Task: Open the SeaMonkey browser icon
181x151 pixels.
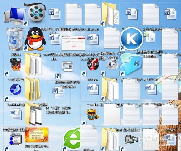Action: 16,89
